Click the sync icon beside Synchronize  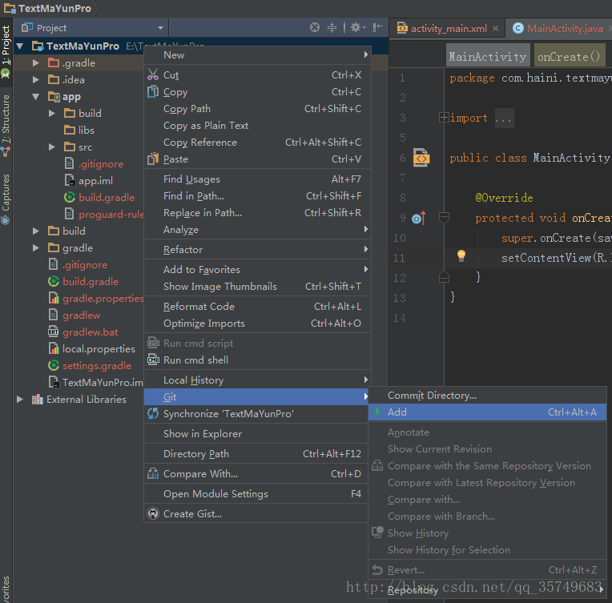(x=153, y=413)
